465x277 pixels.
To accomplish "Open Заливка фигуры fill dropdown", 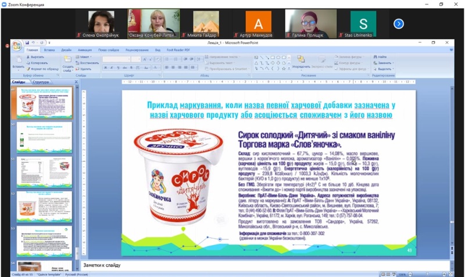I will pos(348,57).
